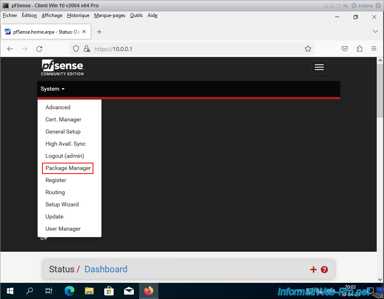Open Task View on taskbar
The height and width of the screenshot is (299, 384).
coord(49,291)
